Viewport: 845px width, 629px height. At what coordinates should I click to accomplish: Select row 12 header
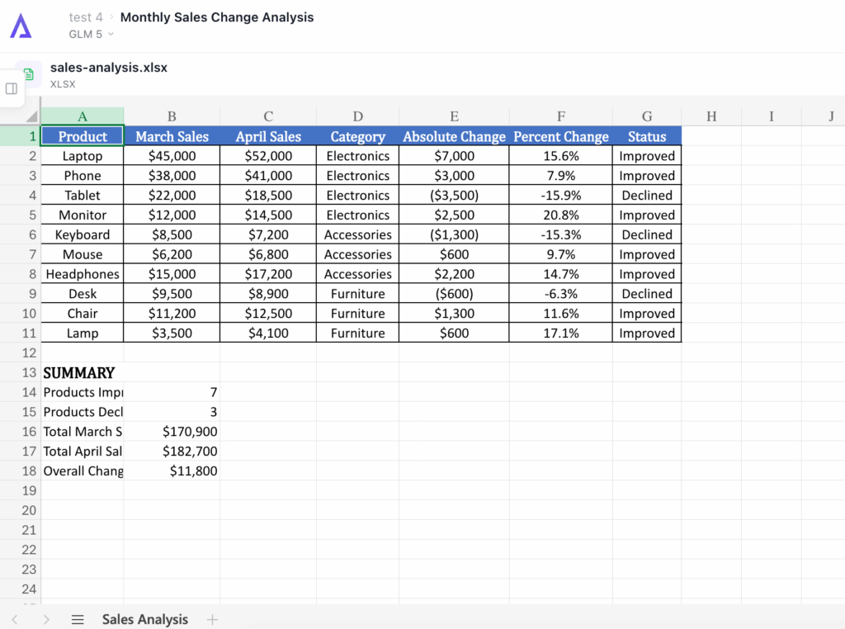pyautogui.click(x=21, y=353)
